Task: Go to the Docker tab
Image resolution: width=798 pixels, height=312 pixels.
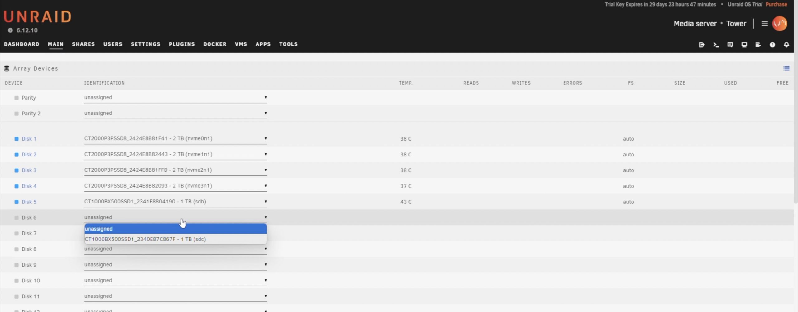Action: pyautogui.click(x=214, y=44)
